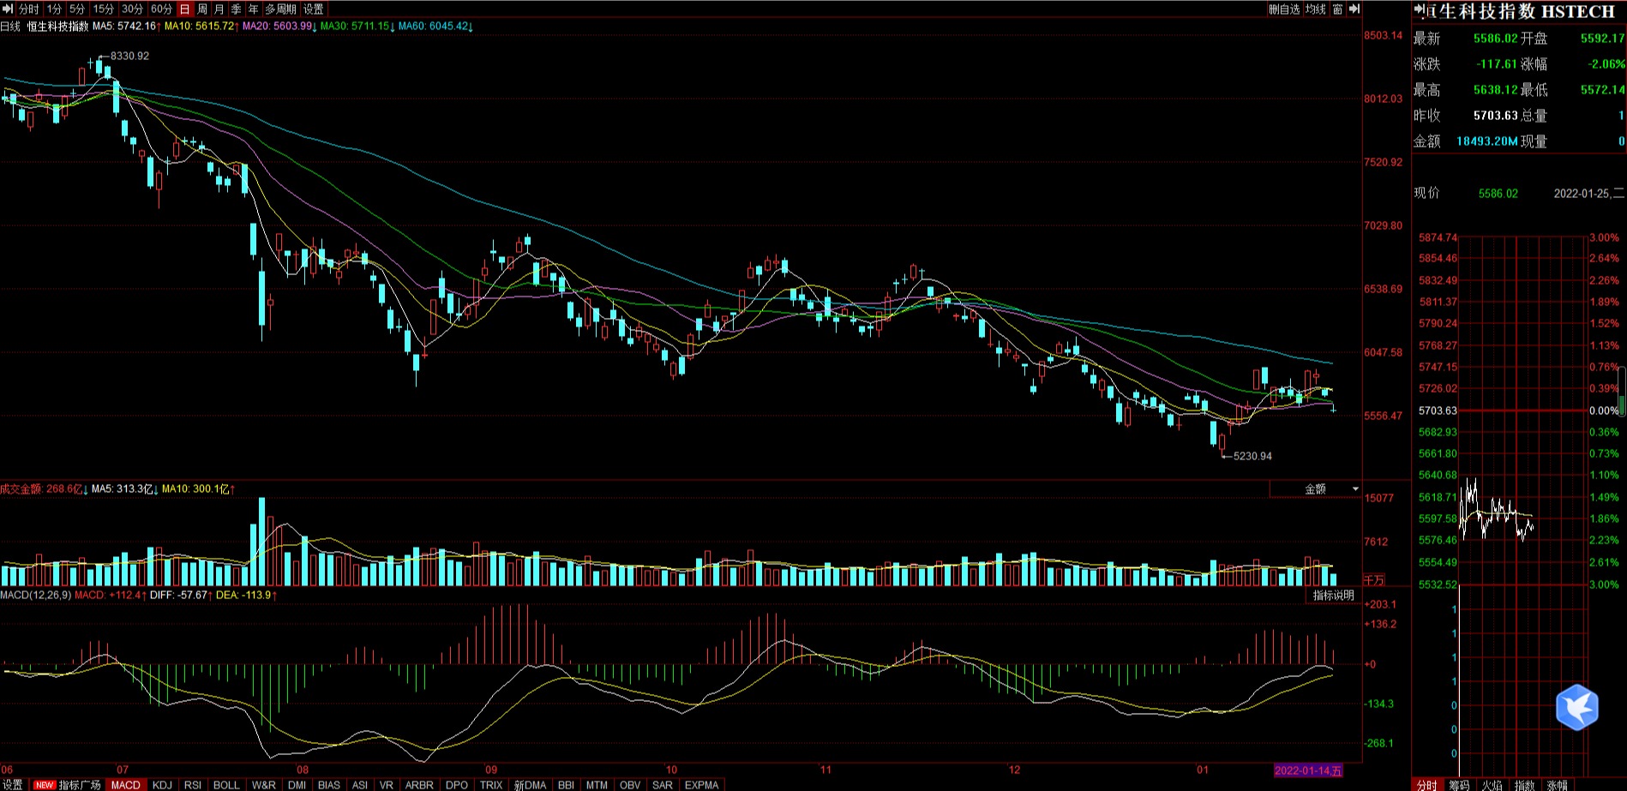This screenshot has height=791, width=1627.
Task: Open 设置 in the top period toolbar
Action: pos(314,9)
